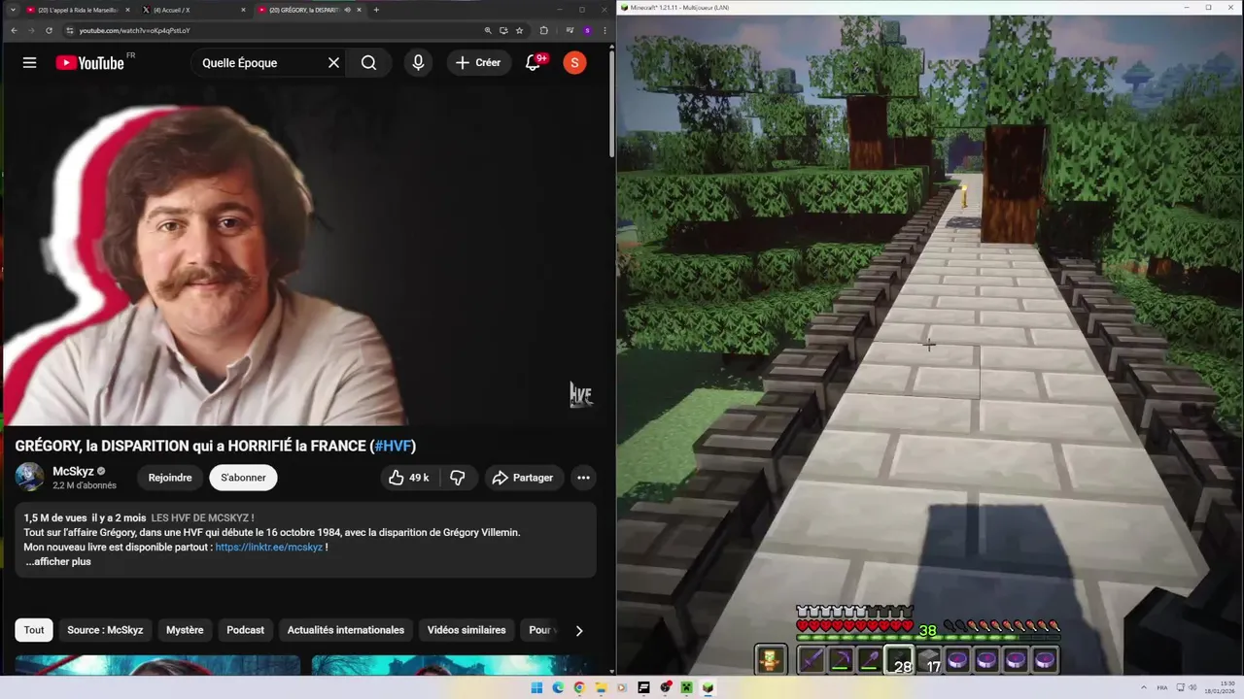Click the Minecraft offhand totem slot
This screenshot has width=1244, height=699.
click(x=771, y=661)
